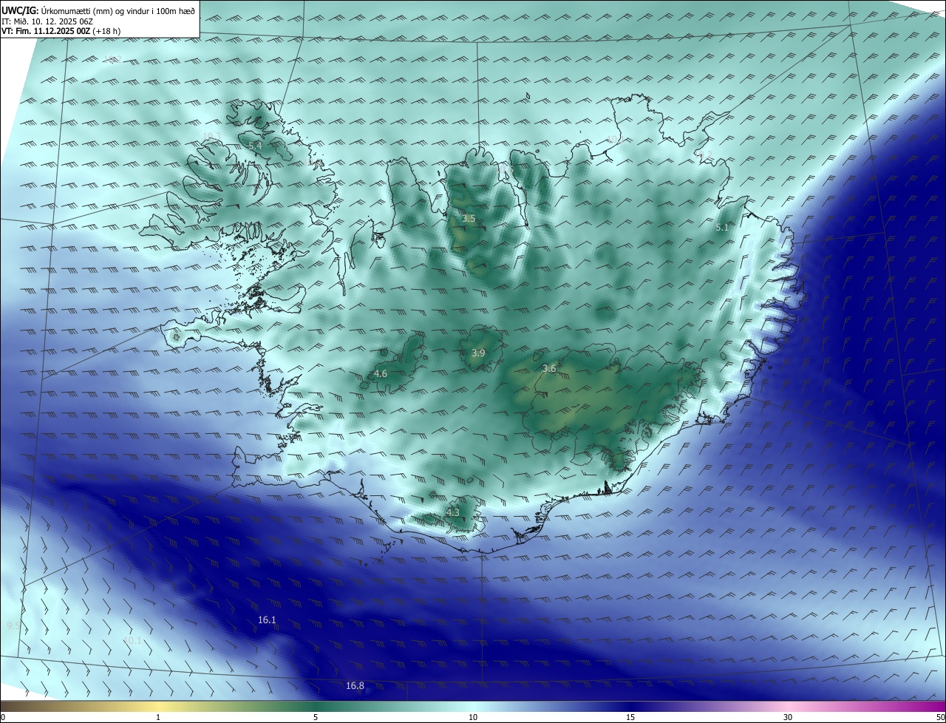This screenshot has height=723, width=946.
Task: Click the colorbar tick labeled 5
Action: pyautogui.click(x=316, y=717)
